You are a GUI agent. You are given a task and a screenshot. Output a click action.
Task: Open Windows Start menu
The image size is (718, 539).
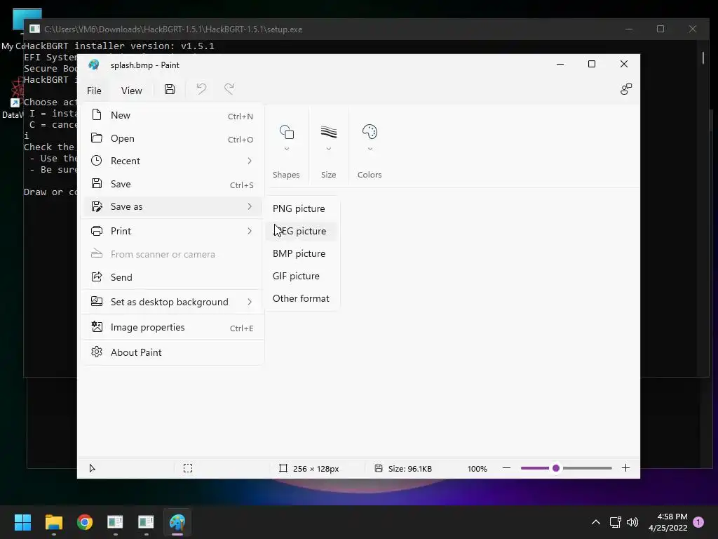(x=22, y=522)
